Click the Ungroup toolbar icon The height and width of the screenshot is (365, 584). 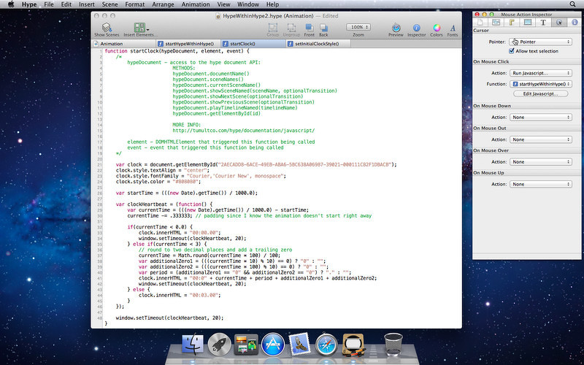(x=291, y=30)
